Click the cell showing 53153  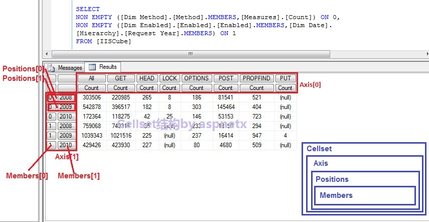(x=225, y=117)
